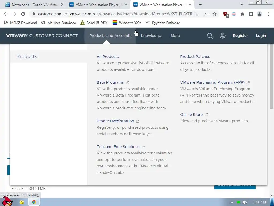Open uBlock shield extension icon

coord(226,14)
